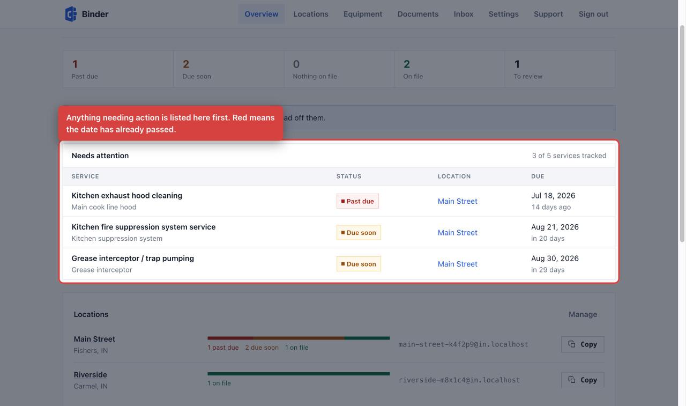This screenshot has width=686, height=406.
Task: Click the Needs attention heading
Action: [100, 156]
